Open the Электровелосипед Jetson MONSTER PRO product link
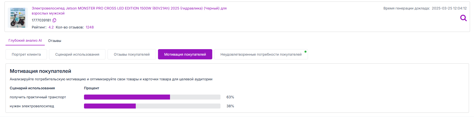Image resolution: width=474 pixels, height=117 pixels. tap(129, 11)
